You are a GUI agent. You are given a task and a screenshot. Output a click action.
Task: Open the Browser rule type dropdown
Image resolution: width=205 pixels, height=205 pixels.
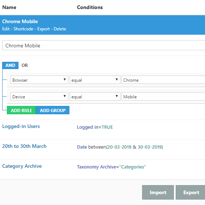coord(39,80)
